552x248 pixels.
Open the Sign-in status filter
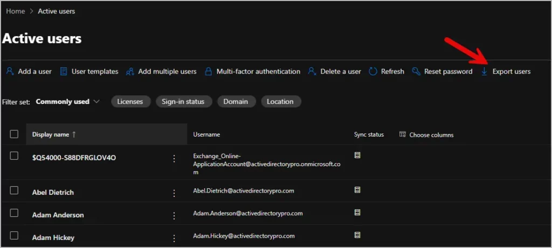click(x=183, y=102)
